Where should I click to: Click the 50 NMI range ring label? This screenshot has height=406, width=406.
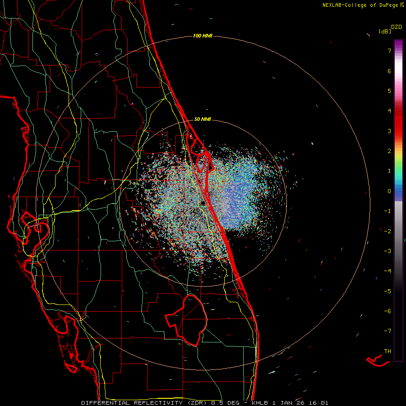(203, 119)
